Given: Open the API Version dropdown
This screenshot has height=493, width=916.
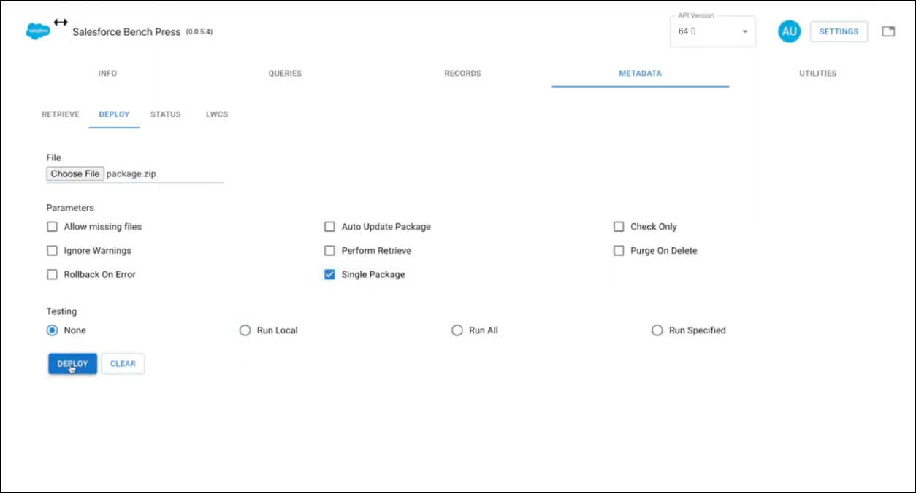Looking at the screenshot, I should (713, 31).
